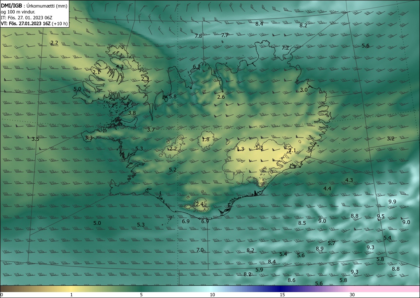The image size is (420, 298).
Task: Click the 5.9 value label
Action: coord(259,270)
